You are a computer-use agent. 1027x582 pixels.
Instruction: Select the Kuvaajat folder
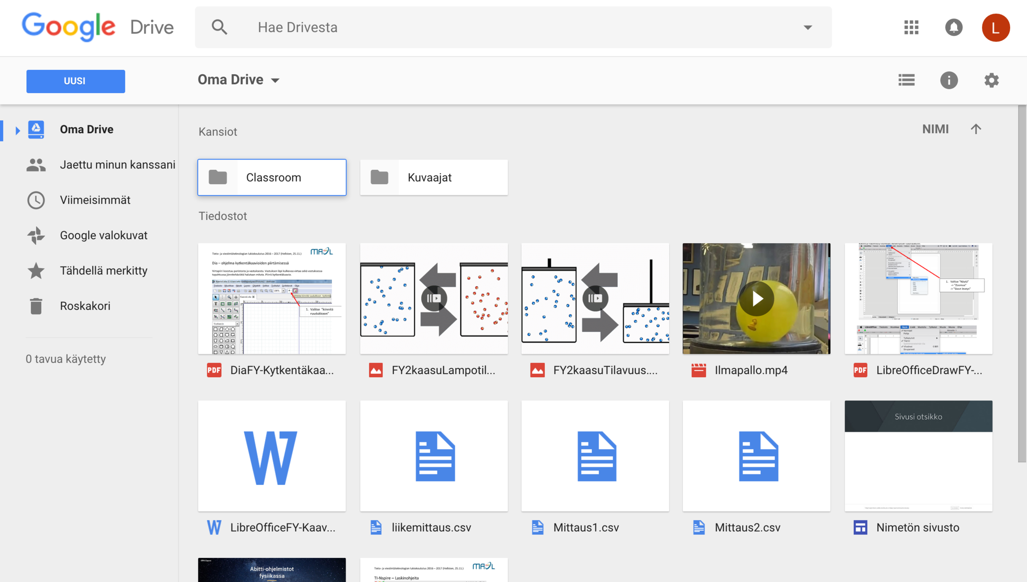pos(434,177)
